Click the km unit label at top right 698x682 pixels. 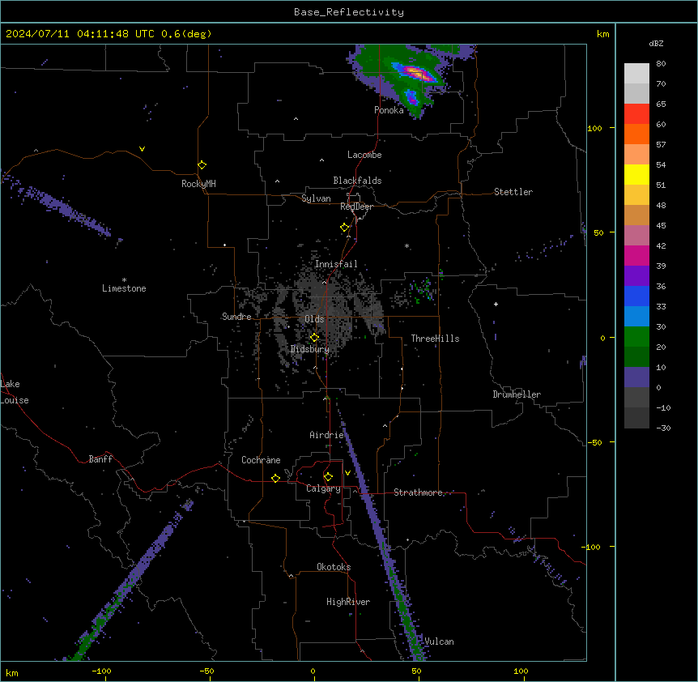603,34
